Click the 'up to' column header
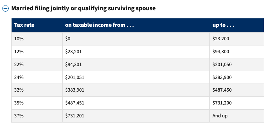The image size is (267, 129). (x=223, y=25)
